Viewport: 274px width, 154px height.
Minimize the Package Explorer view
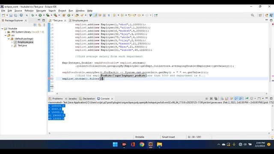pos(39,20)
